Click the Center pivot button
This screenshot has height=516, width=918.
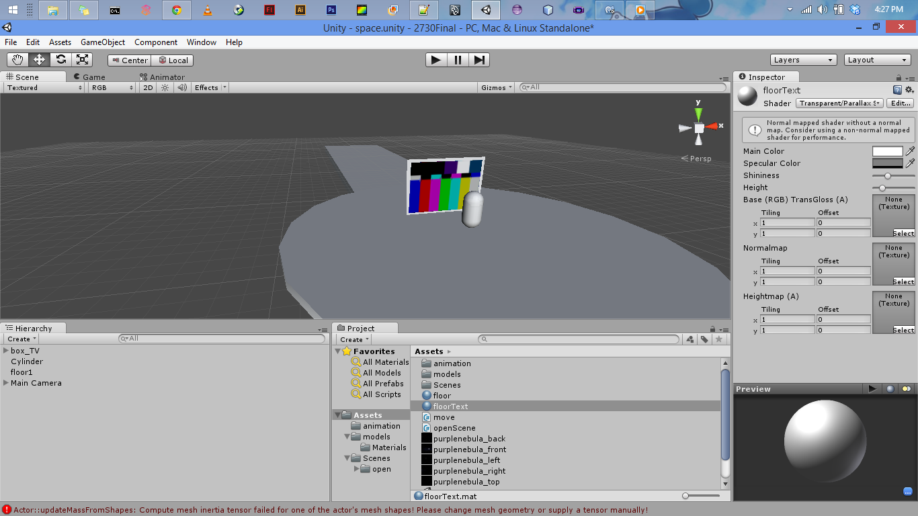coord(128,60)
